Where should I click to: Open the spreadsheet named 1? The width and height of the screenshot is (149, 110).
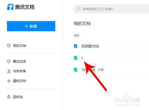[x=82, y=58]
